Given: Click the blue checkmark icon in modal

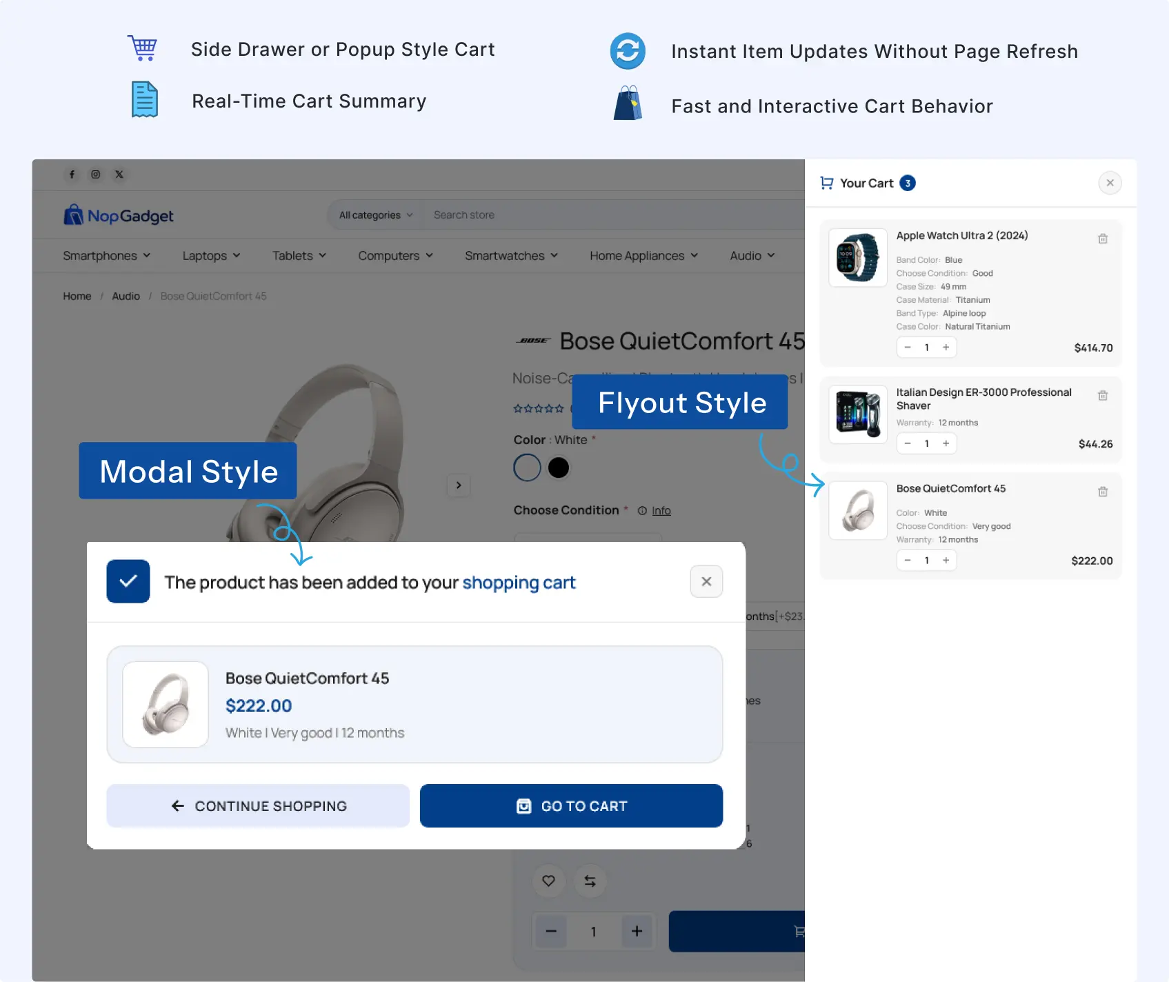Looking at the screenshot, I should [x=128, y=581].
